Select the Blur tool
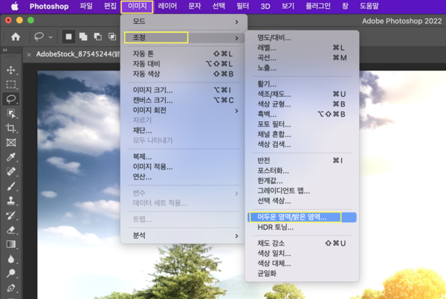The height and width of the screenshot is (299, 446). (11, 259)
